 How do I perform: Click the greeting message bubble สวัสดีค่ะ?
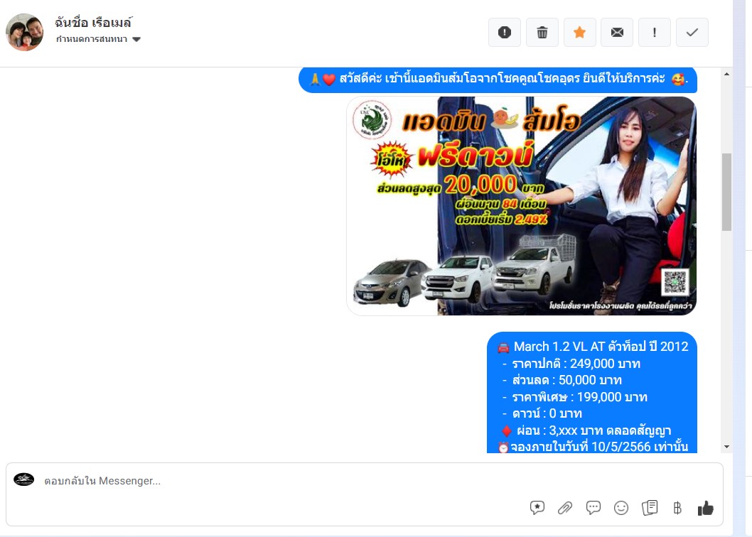(498, 79)
